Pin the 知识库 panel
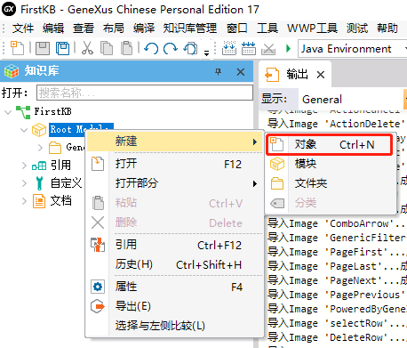Image resolution: width=407 pixels, height=348 pixels. click(219, 71)
